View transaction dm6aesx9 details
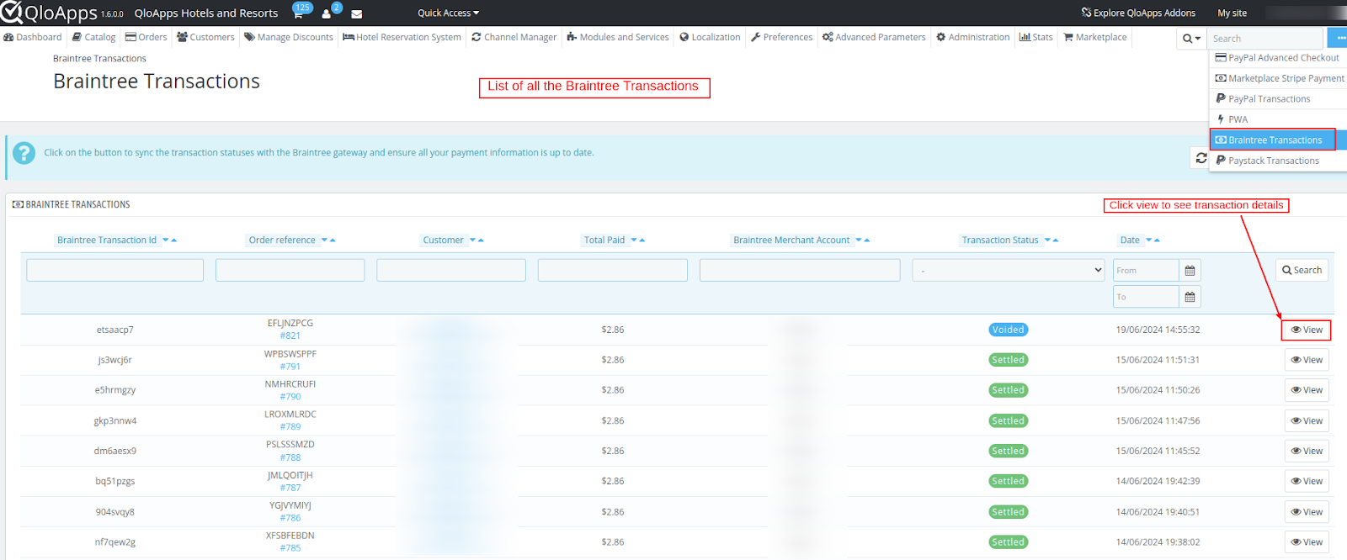Viewport: 1347px width, 560px height. coord(1307,451)
